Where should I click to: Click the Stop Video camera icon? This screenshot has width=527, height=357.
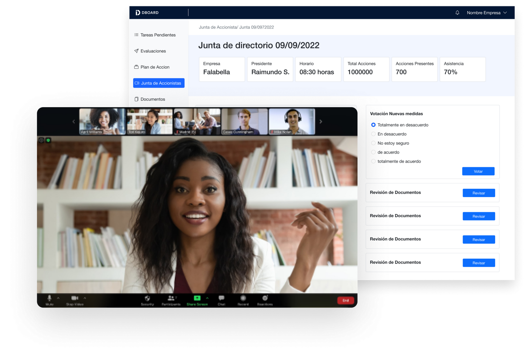click(x=75, y=298)
